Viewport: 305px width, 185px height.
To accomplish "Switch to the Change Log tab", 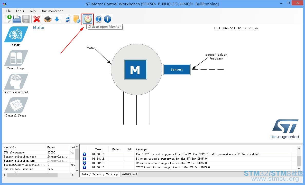I will (129, 174).
